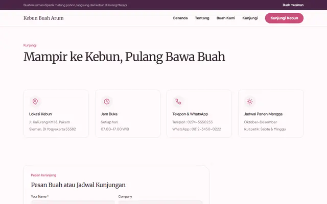
Task: Click the pink 'Kunjungi' label above heading
Action: [x=30, y=45]
